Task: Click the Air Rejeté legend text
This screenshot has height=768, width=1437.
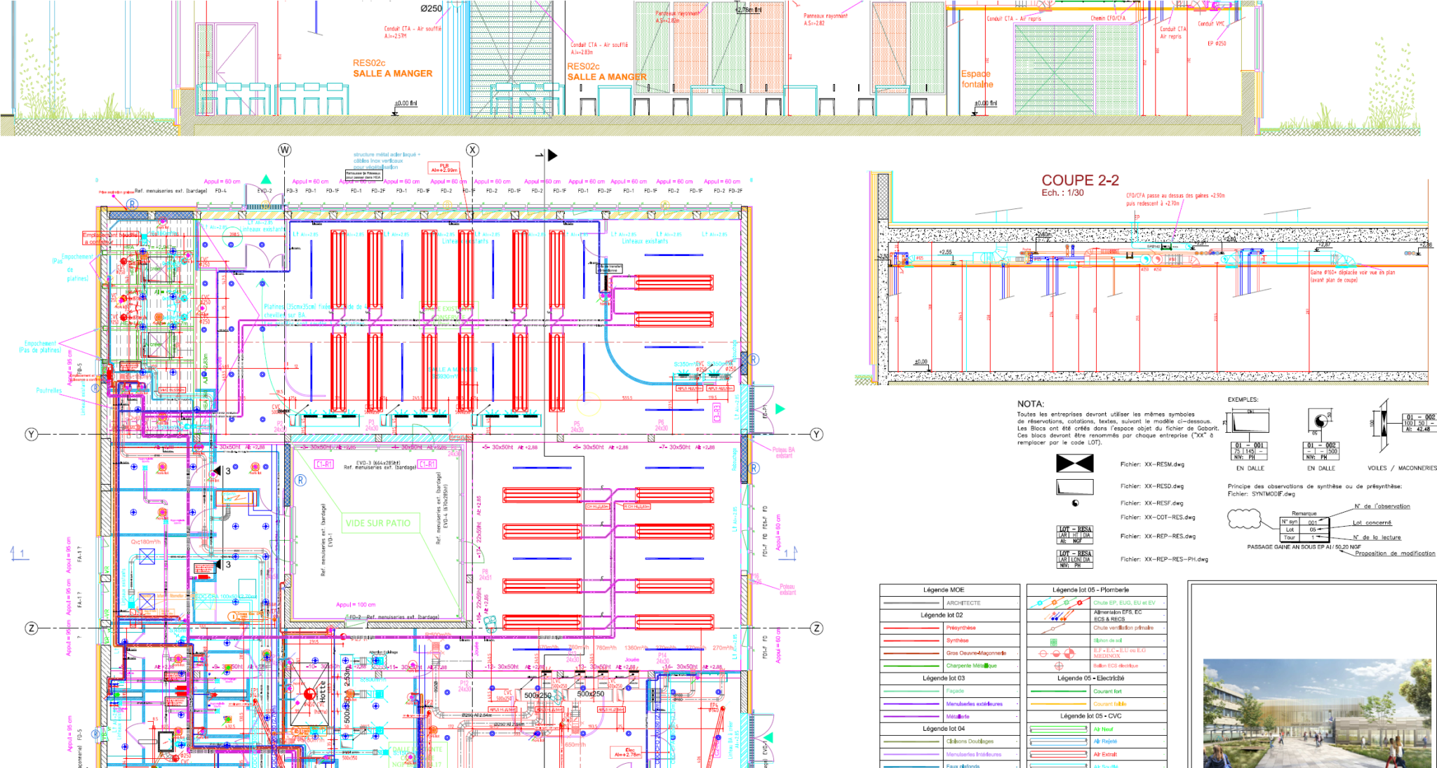Action: [x=1105, y=741]
